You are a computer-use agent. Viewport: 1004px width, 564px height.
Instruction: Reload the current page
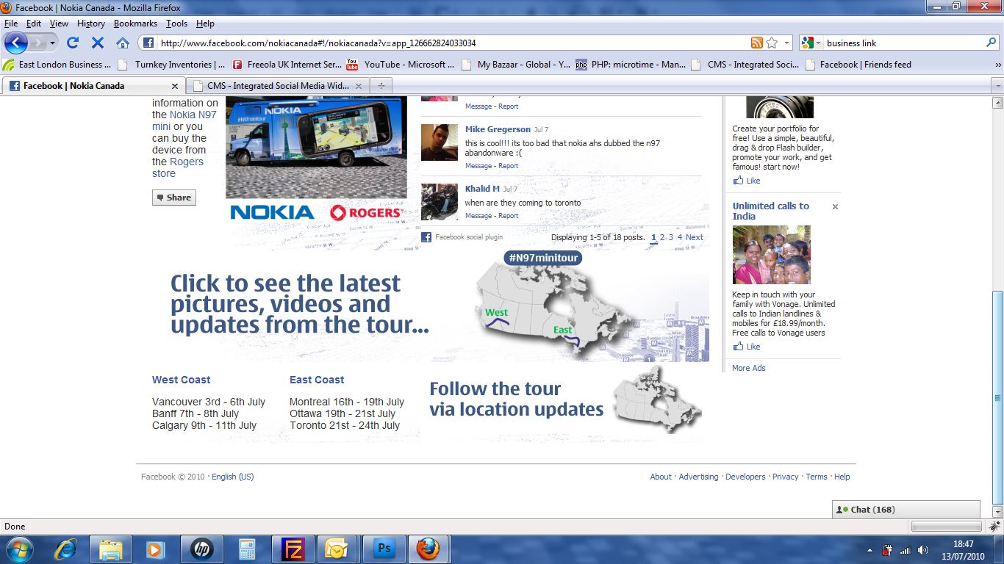(73, 43)
